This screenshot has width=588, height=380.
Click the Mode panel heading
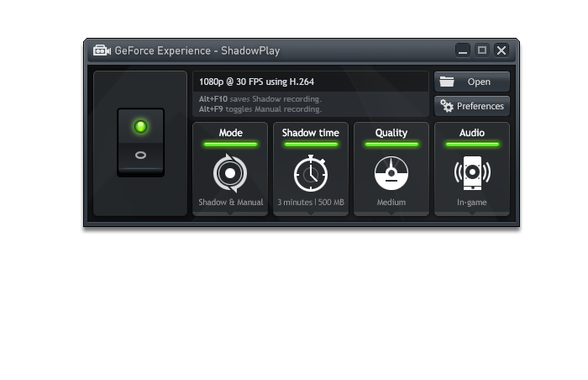(x=231, y=133)
